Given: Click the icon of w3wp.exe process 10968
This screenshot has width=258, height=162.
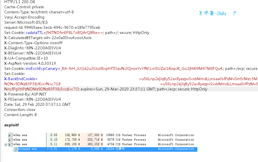Looking at the screenshot, I should click(x=11, y=135).
